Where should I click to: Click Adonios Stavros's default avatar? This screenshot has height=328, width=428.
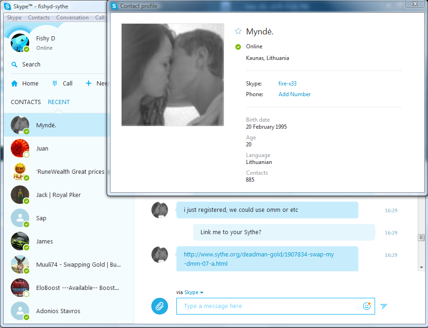click(x=19, y=311)
